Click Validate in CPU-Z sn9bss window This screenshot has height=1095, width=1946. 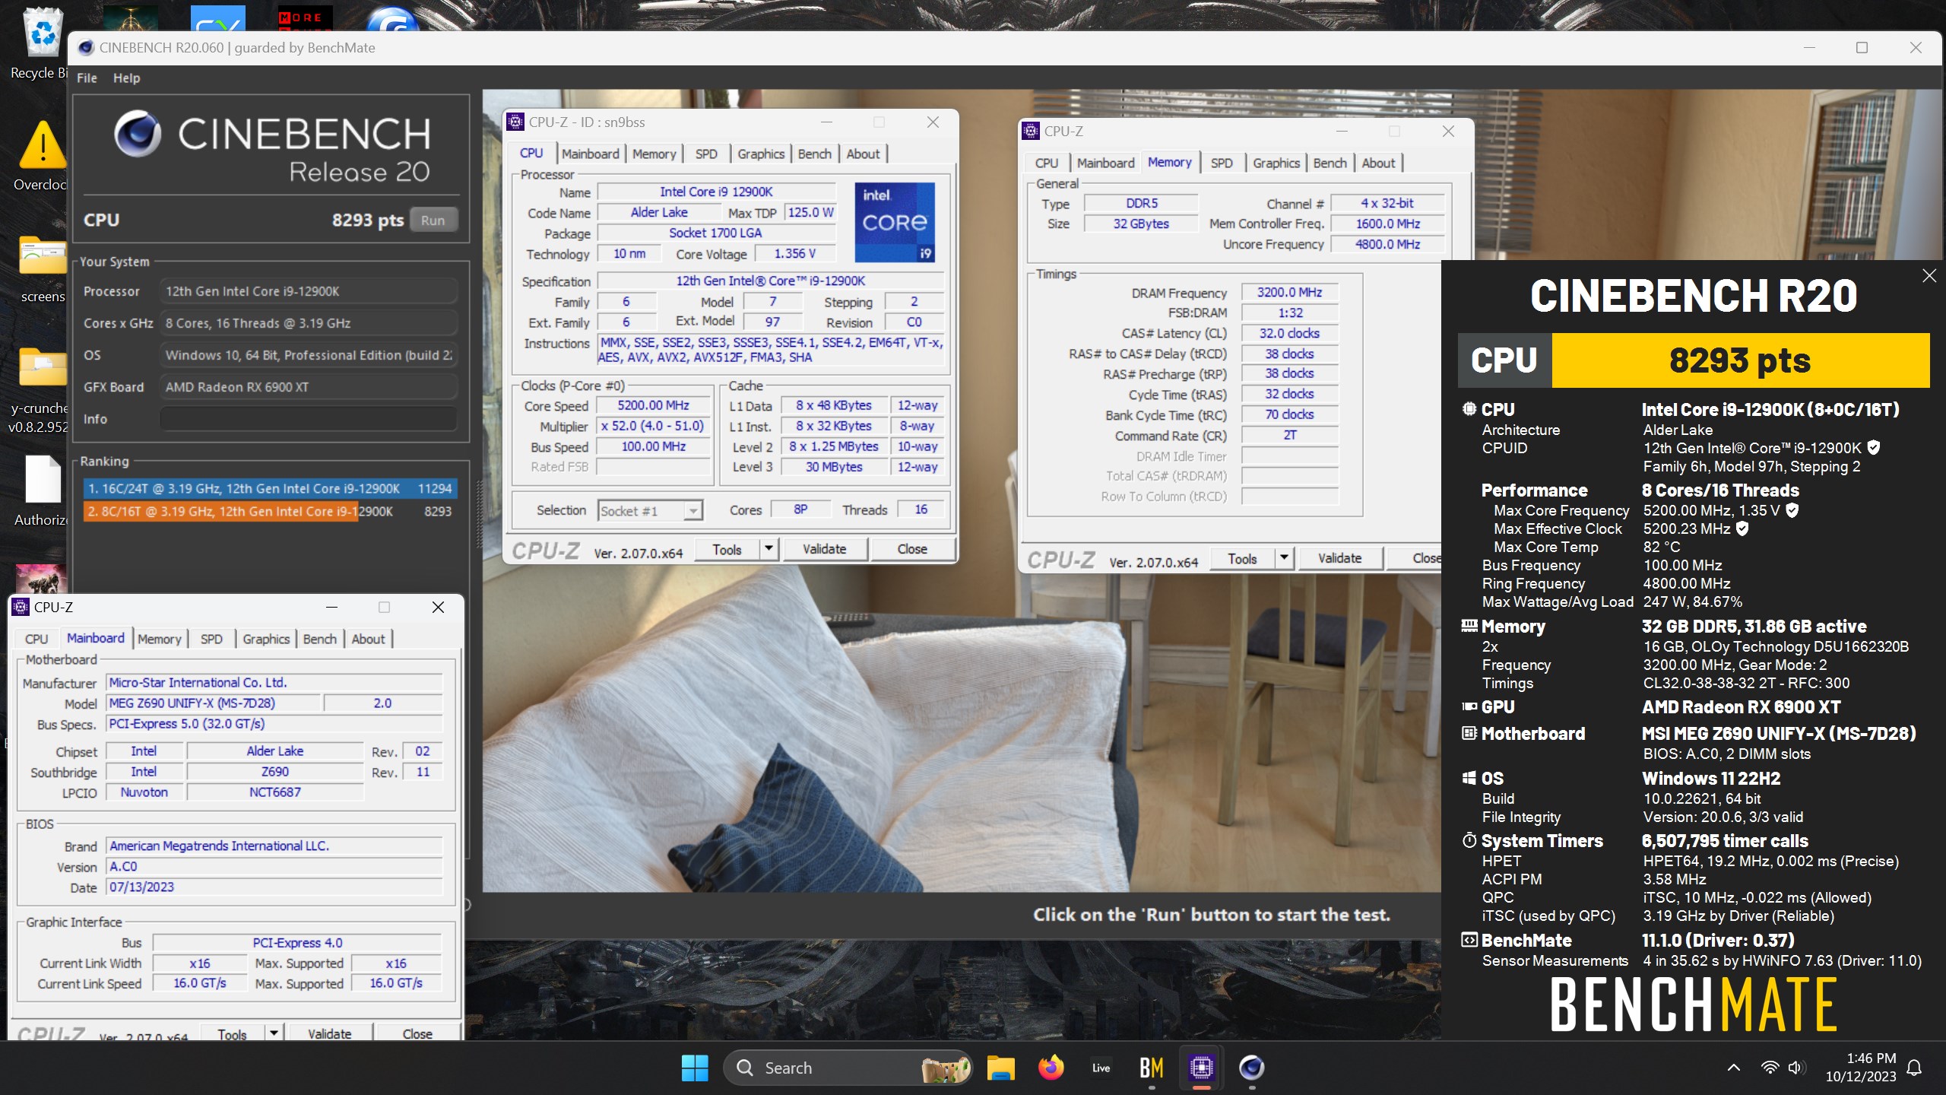click(824, 549)
